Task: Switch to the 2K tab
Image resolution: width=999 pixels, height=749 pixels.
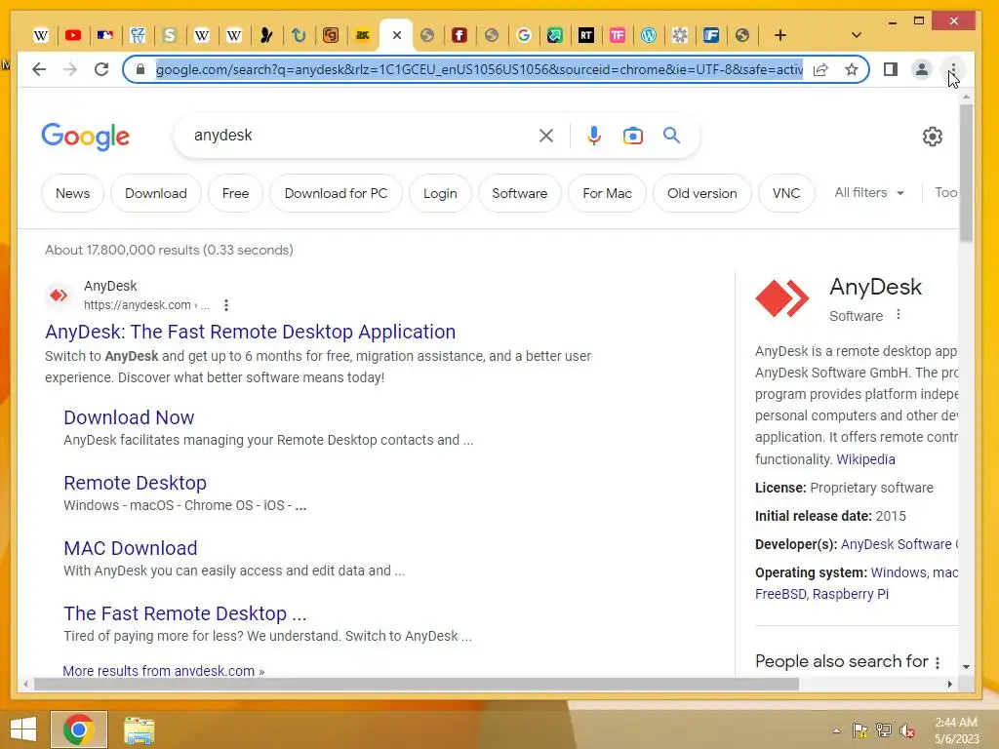Action: click(363, 36)
